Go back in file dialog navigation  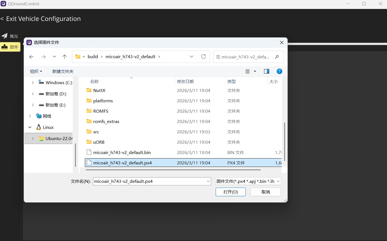coord(31,57)
